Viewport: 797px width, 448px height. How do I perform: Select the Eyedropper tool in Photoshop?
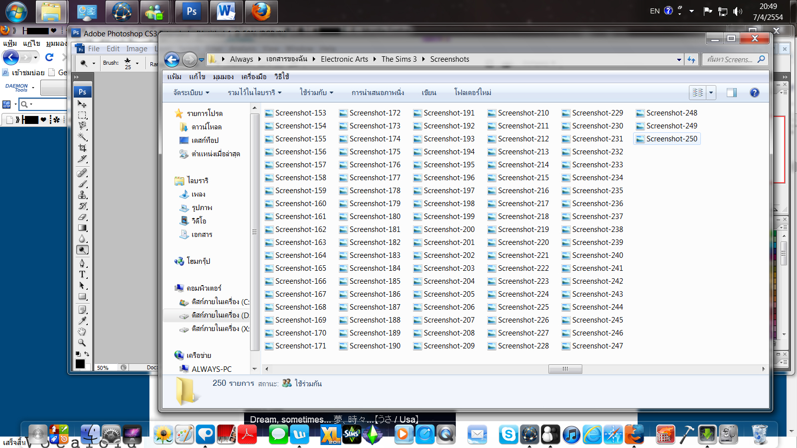(x=82, y=321)
